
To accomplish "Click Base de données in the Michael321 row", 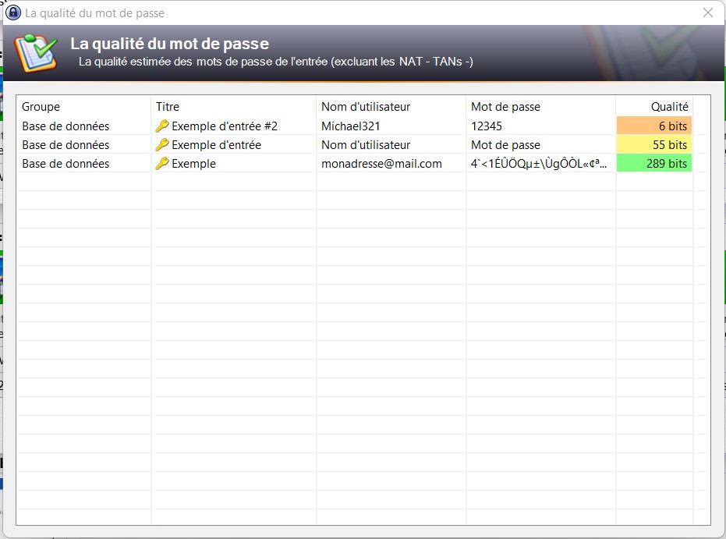I will pos(66,126).
